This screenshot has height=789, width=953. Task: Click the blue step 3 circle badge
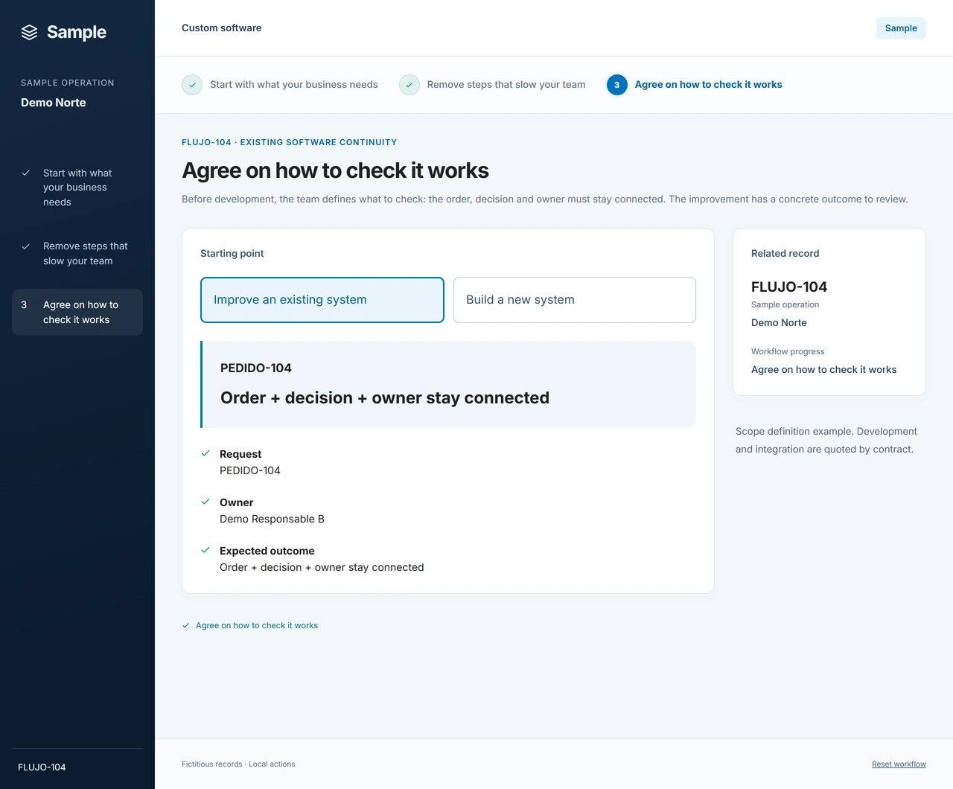616,85
